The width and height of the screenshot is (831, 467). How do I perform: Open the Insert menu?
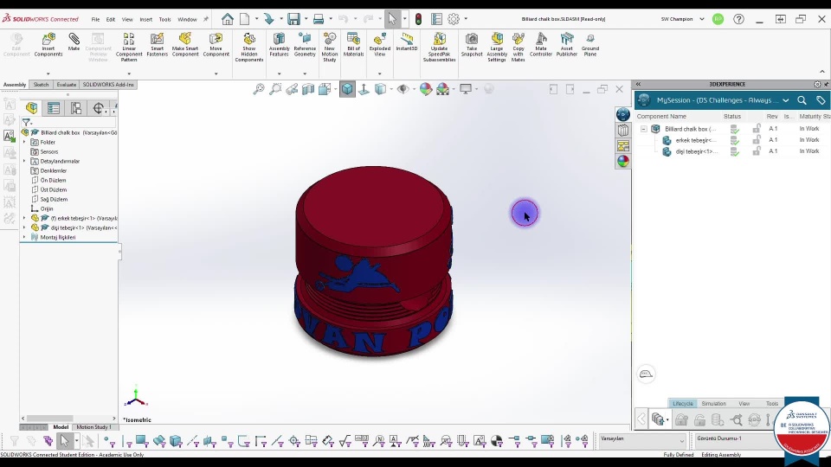(145, 19)
